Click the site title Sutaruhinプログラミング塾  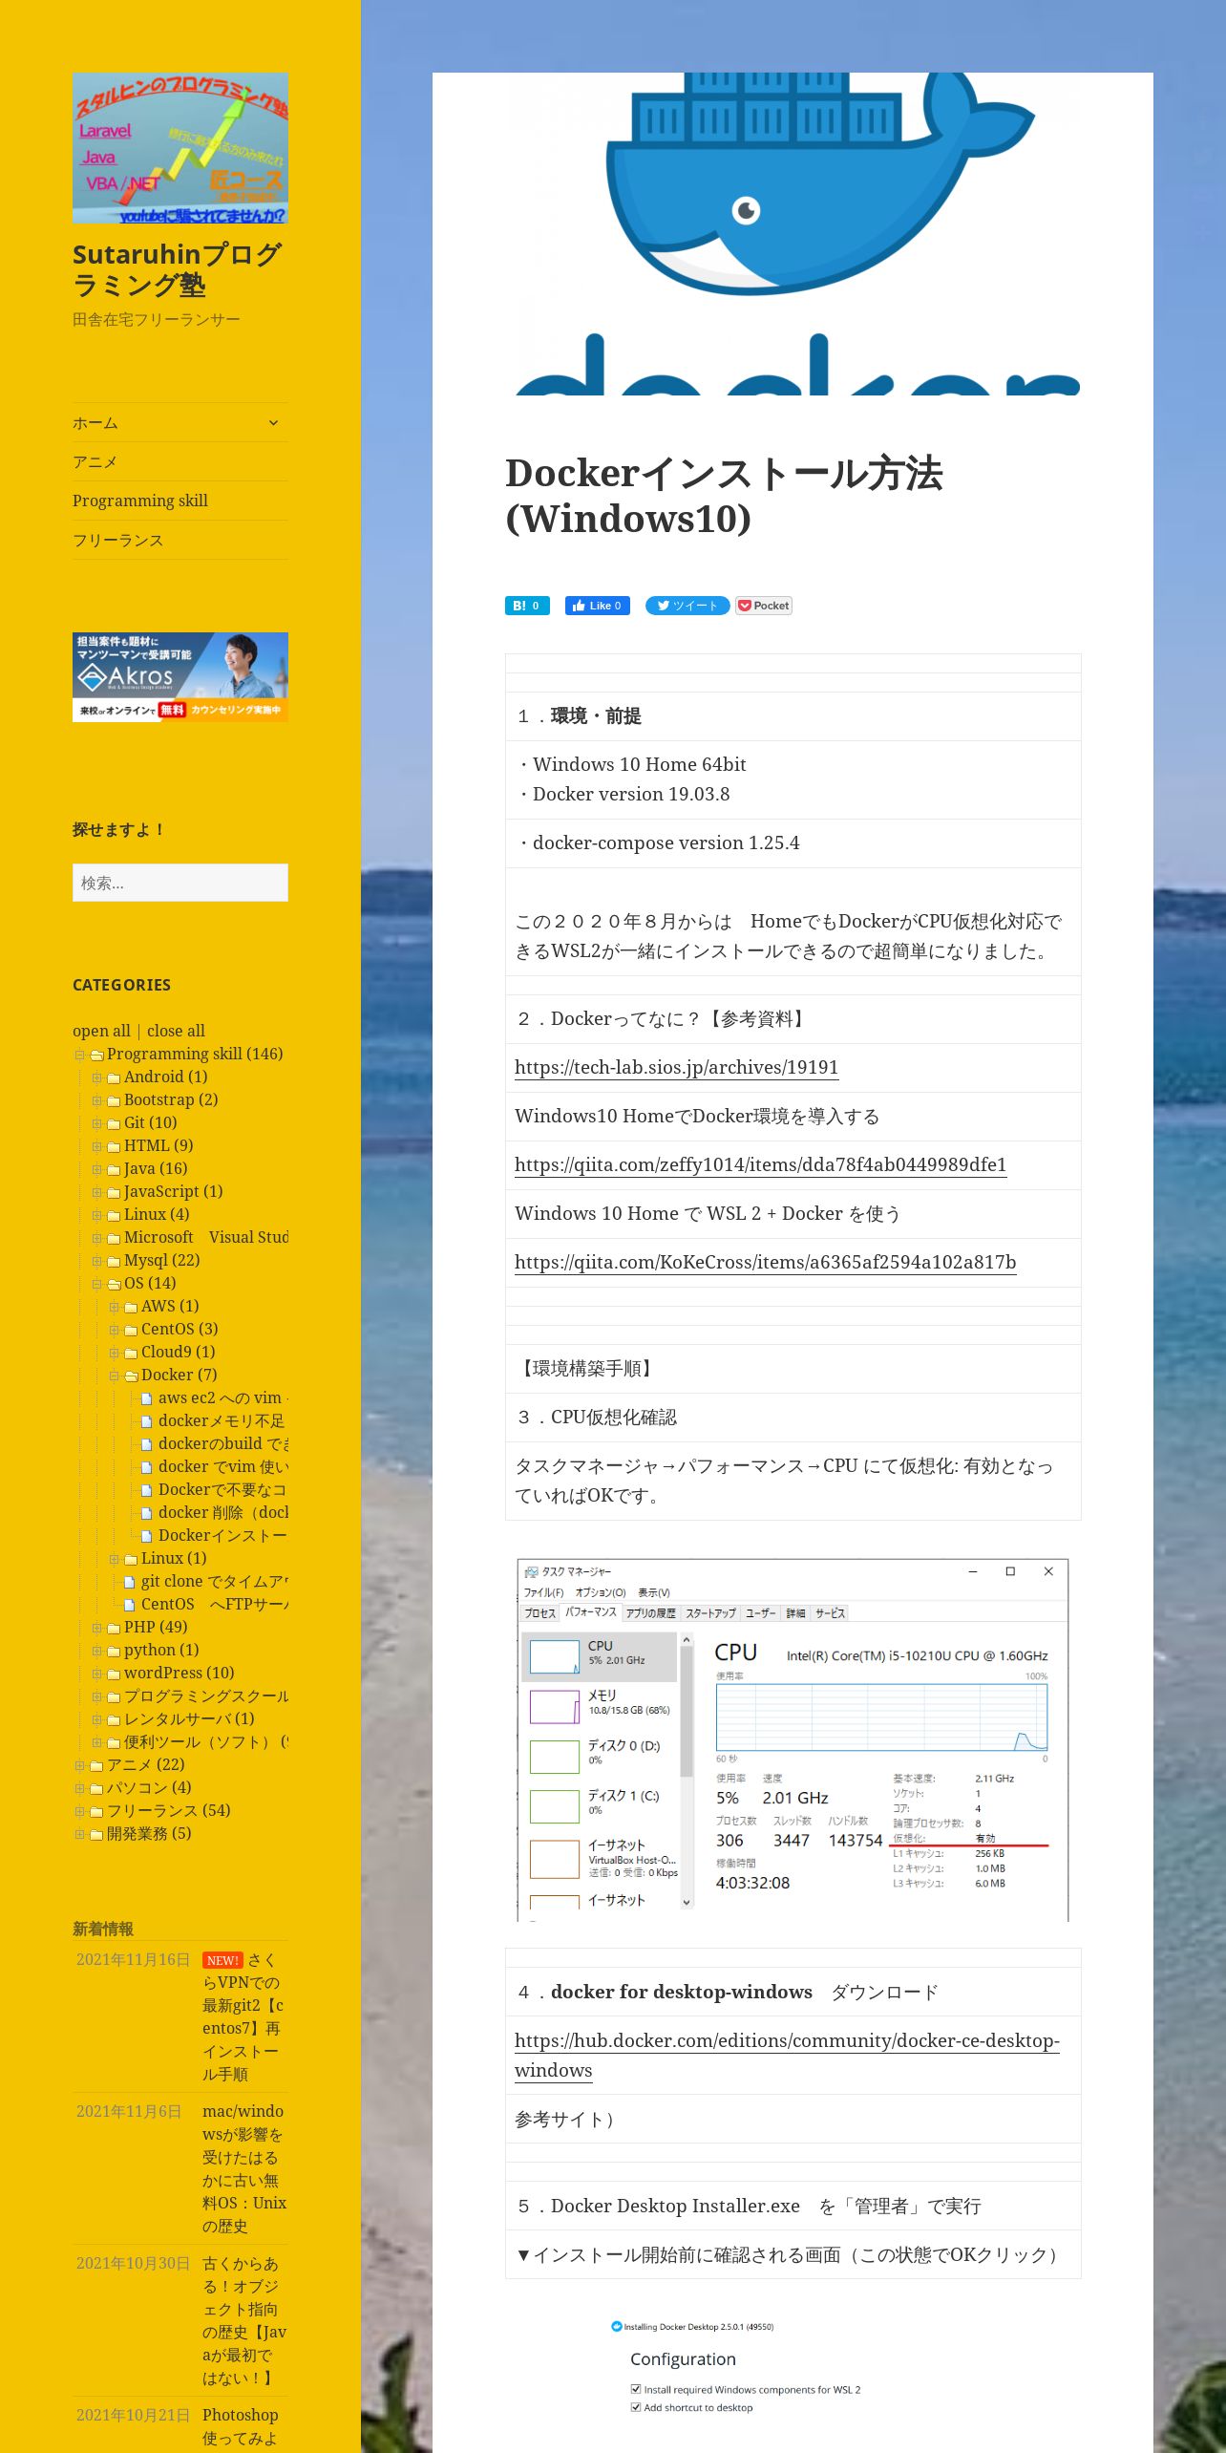(x=177, y=269)
